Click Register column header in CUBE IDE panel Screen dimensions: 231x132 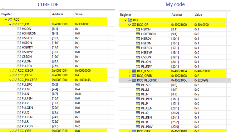pyautogui.click(x=6, y=14)
